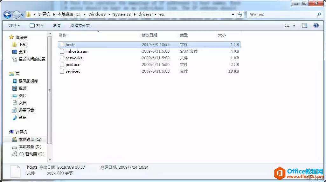The width and height of the screenshot is (326, 182).
Task: Select the System32 breadcrumb segment
Action: 122,14
